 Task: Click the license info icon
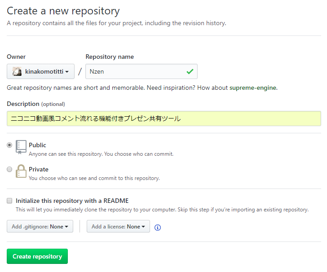(158, 228)
